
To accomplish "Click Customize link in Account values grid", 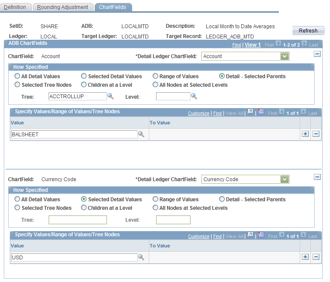I will click(199, 113).
